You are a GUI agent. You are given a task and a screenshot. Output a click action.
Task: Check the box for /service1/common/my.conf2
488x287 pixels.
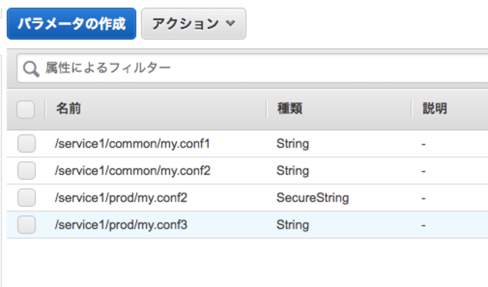click(26, 171)
